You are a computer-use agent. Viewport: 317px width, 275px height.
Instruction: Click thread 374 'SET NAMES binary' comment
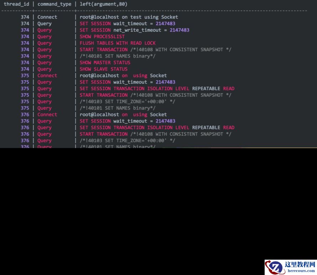pyautogui.click(x=118, y=56)
